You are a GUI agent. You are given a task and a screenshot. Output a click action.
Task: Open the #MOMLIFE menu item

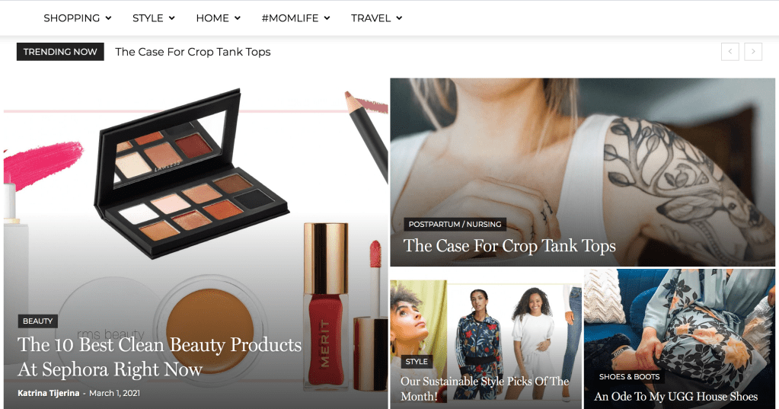tap(290, 18)
